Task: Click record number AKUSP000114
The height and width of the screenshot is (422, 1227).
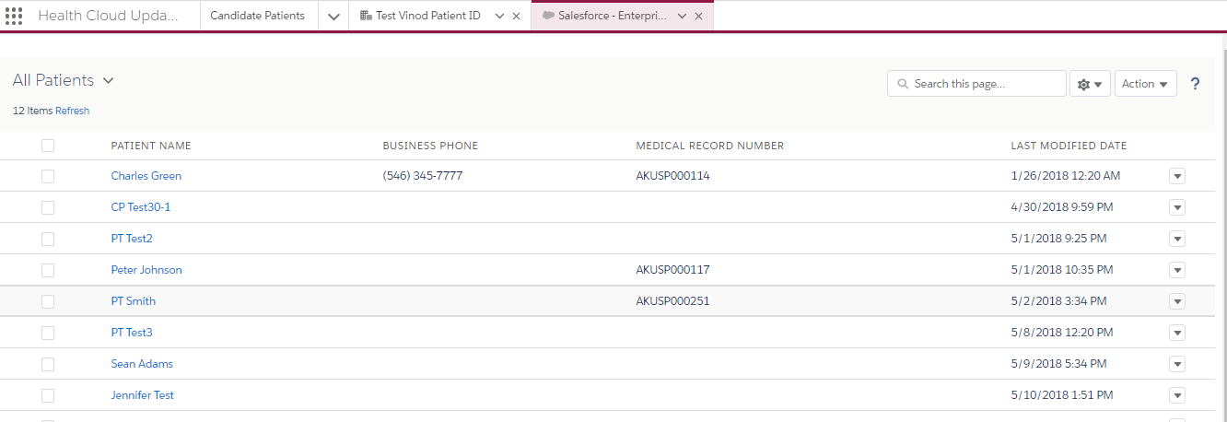Action: point(673,176)
